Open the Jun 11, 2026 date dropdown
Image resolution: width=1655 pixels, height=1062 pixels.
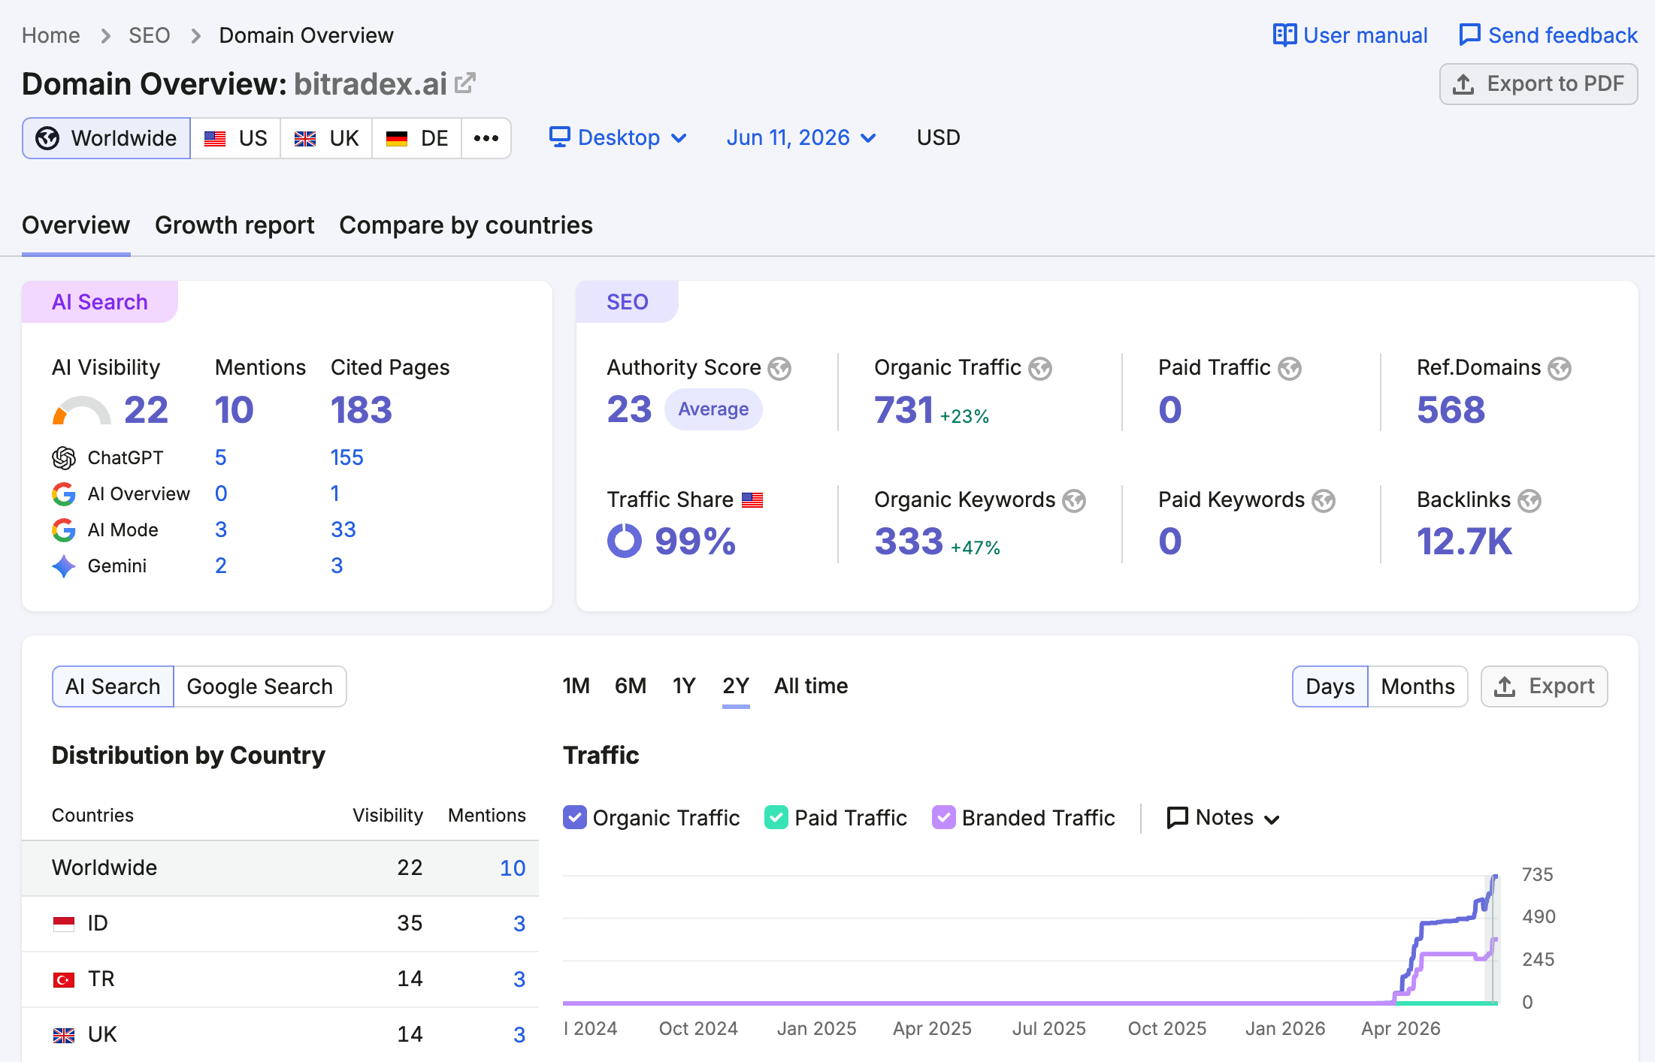(801, 137)
